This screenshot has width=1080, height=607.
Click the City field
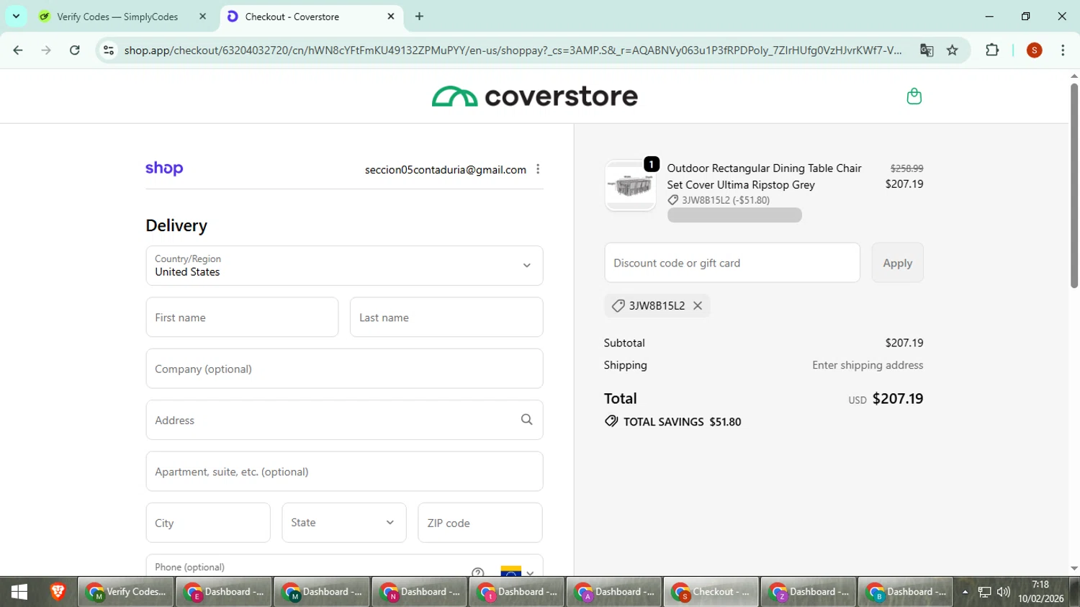(x=208, y=523)
